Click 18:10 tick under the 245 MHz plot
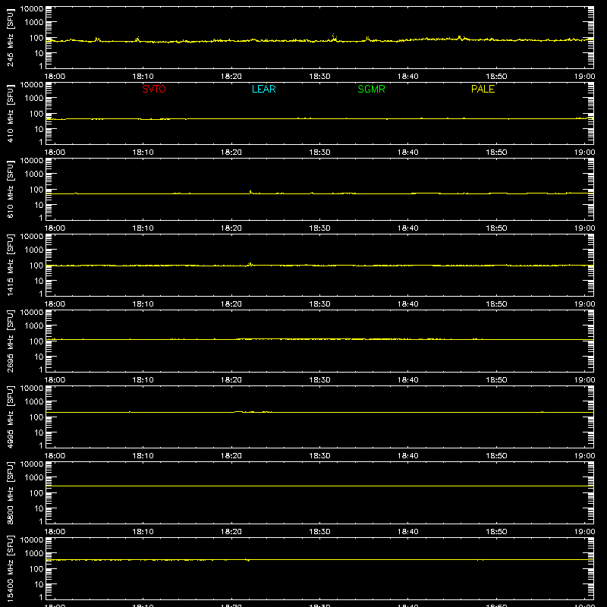Viewport: 607px width, 607px height. [x=143, y=77]
